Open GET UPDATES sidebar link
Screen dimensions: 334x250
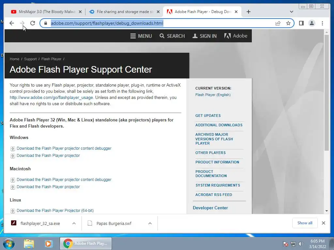[x=208, y=116]
